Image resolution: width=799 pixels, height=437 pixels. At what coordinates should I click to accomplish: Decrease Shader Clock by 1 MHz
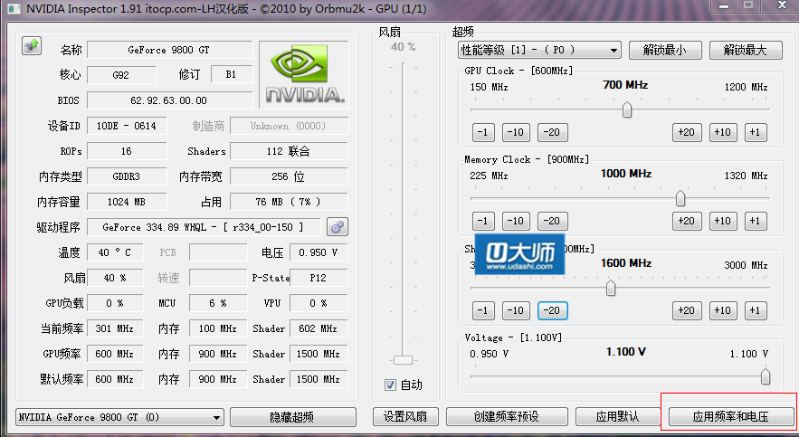point(483,310)
